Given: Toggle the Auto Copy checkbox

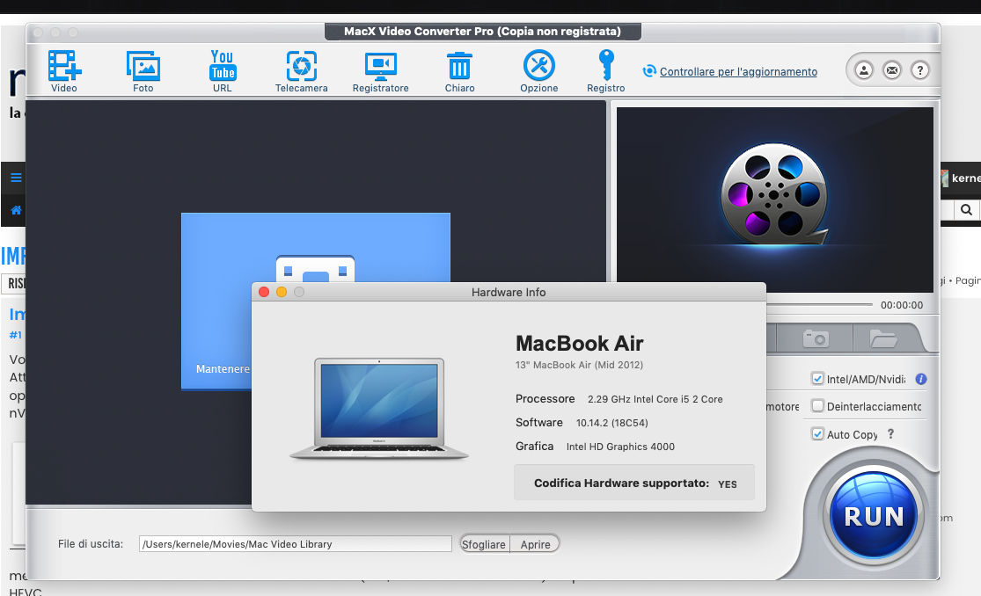Looking at the screenshot, I should tap(817, 433).
